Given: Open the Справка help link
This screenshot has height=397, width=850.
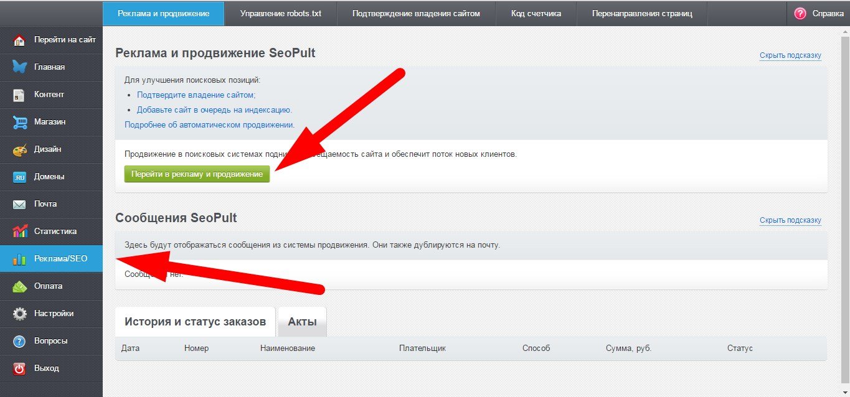Looking at the screenshot, I should point(828,13).
